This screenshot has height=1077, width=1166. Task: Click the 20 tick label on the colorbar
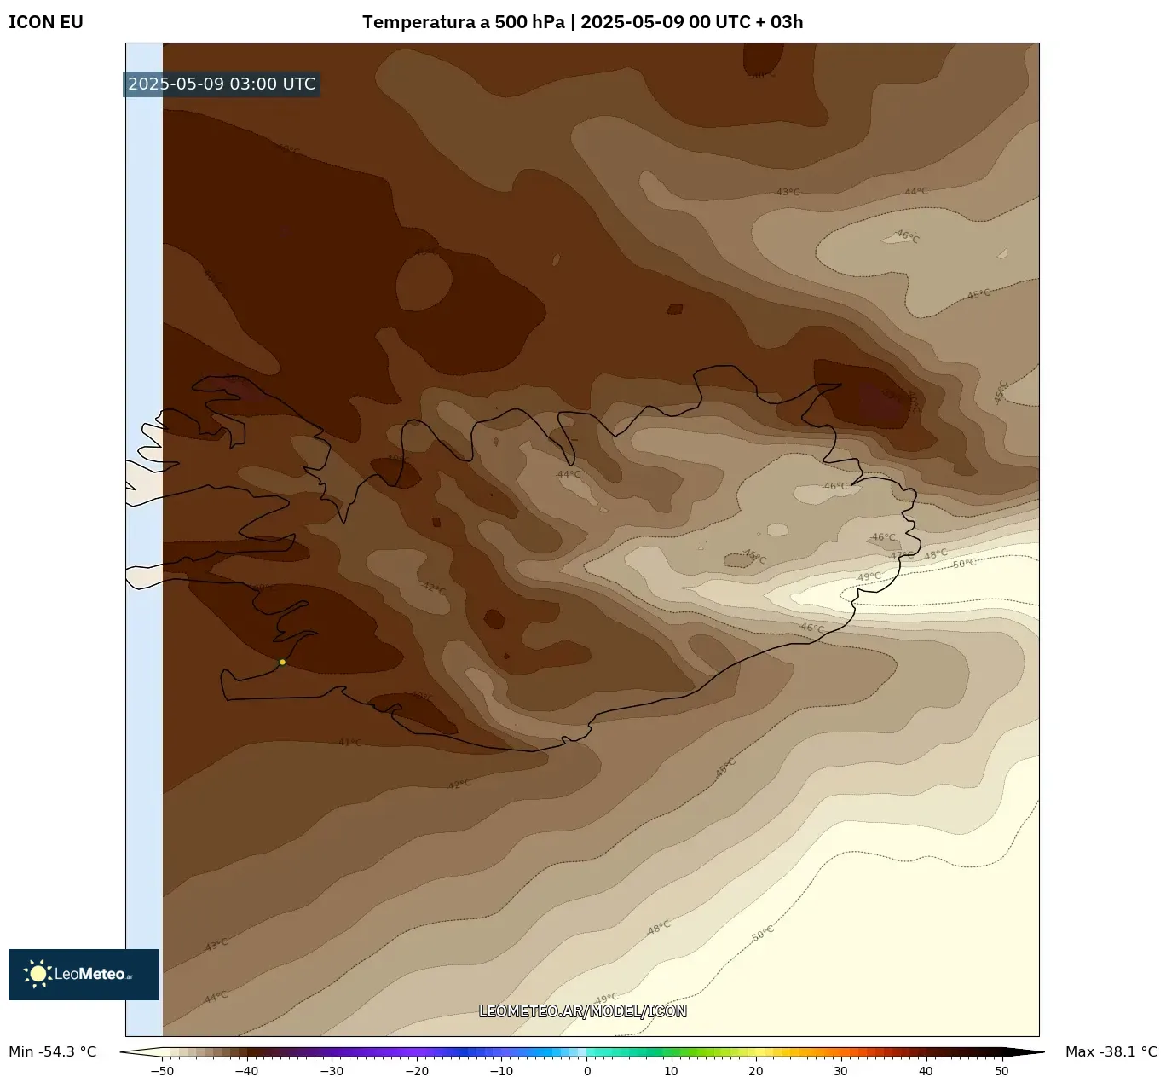(756, 1071)
